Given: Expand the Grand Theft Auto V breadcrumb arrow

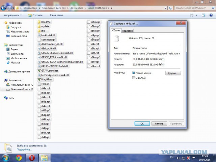Looking at the screenshot, I should click(111, 8).
